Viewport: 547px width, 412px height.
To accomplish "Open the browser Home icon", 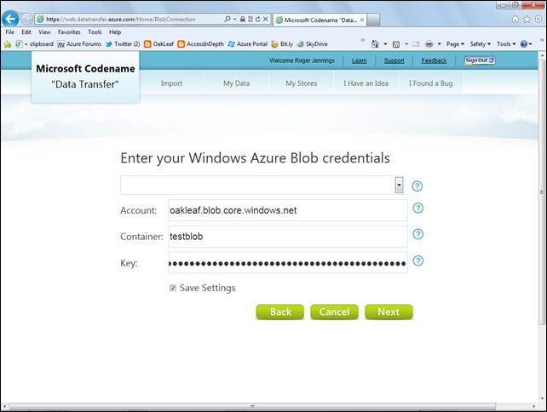I will coord(515,20).
